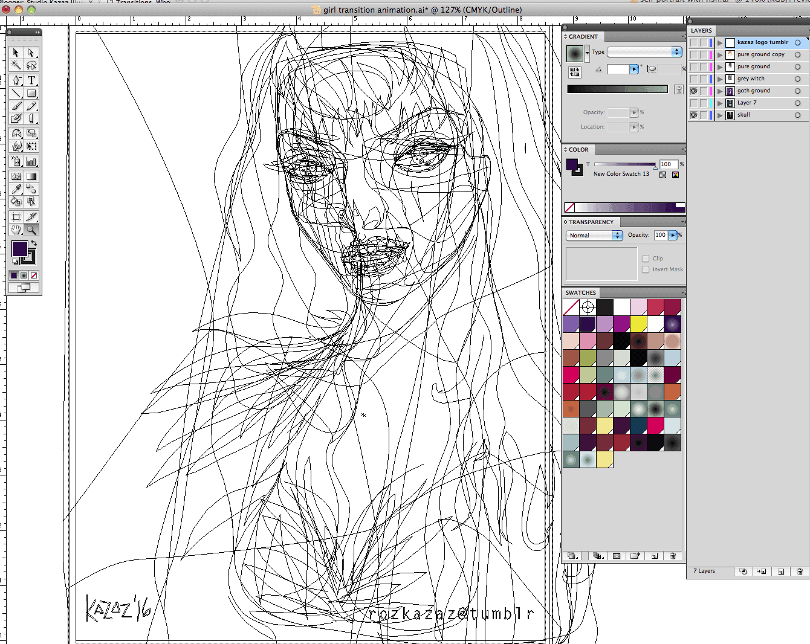The width and height of the screenshot is (810, 644).
Task: Open the gradient Type dropdown
Action: tap(644, 52)
